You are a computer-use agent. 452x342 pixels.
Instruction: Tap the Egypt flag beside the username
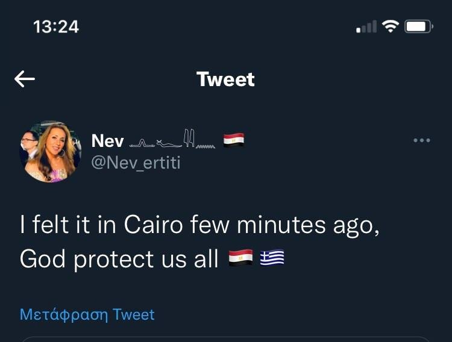point(234,141)
